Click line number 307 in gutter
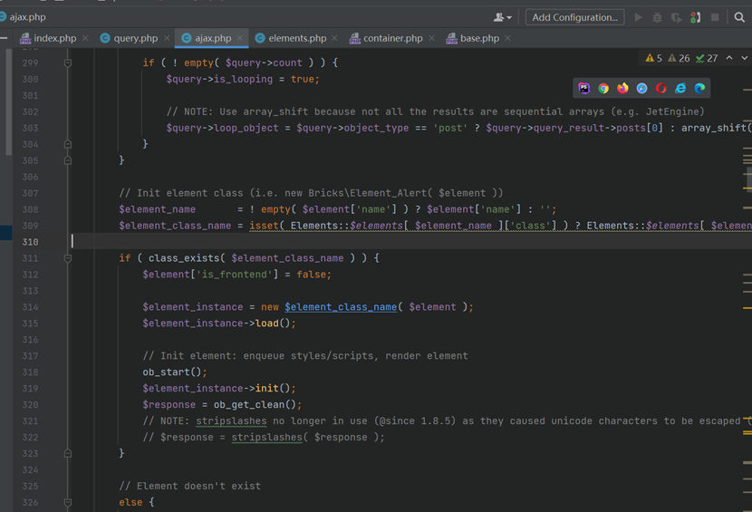752x512 pixels. [30, 193]
